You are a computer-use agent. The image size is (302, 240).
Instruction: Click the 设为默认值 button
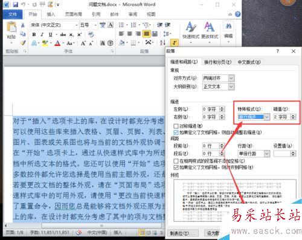tap(213, 233)
